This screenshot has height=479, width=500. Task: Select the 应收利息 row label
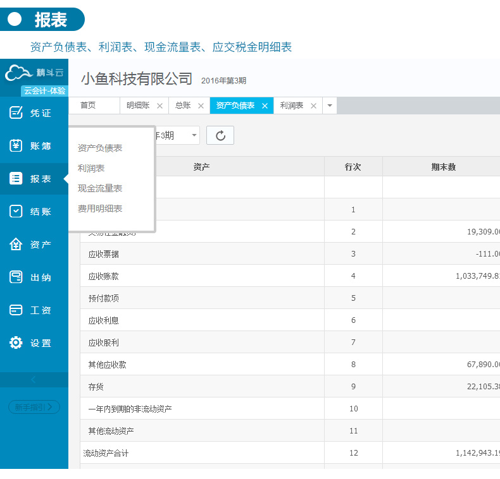[x=104, y=320]
